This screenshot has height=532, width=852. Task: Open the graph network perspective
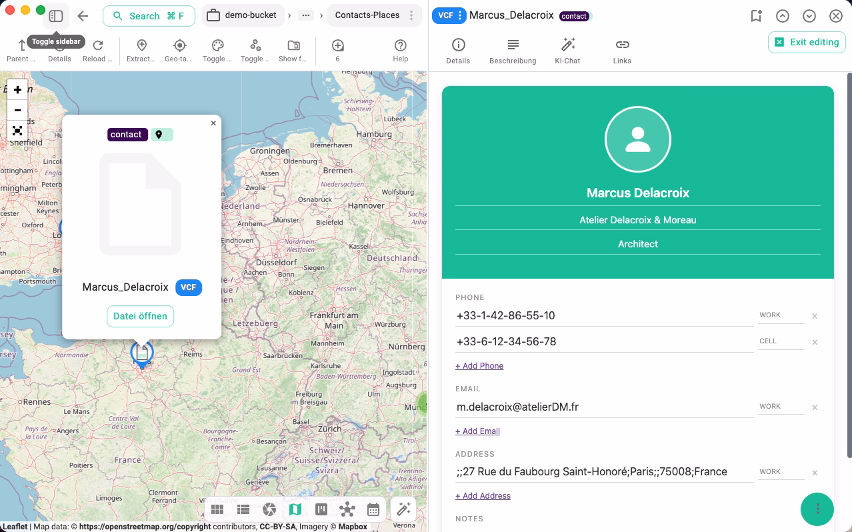pos(347,510)
